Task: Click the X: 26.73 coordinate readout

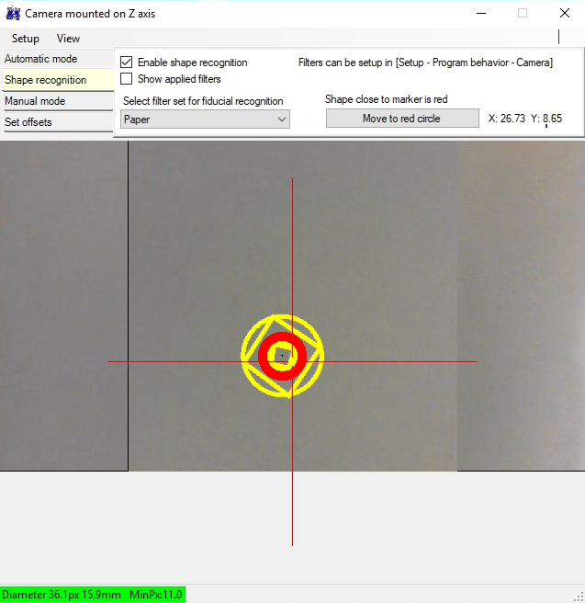Action: click(505, 119)
